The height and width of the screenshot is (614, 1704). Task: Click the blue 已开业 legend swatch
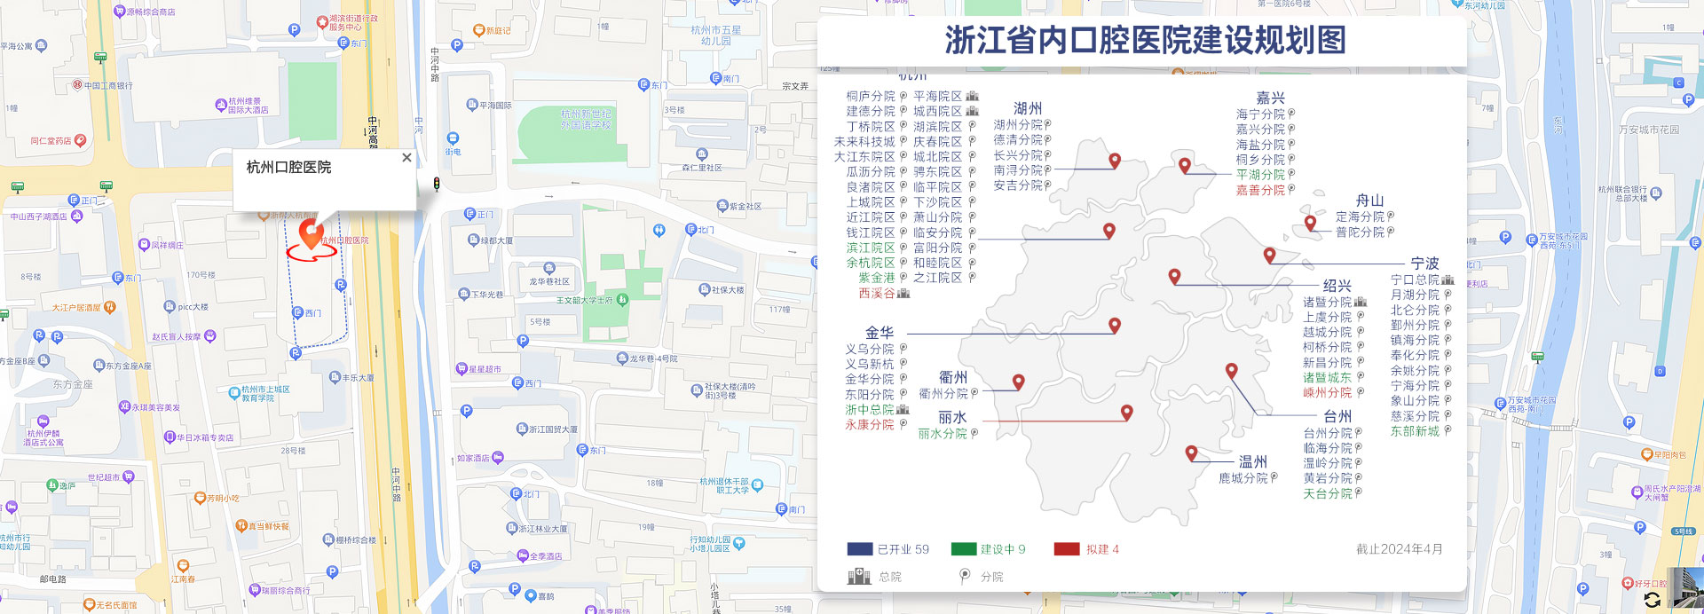click(860, 549)
